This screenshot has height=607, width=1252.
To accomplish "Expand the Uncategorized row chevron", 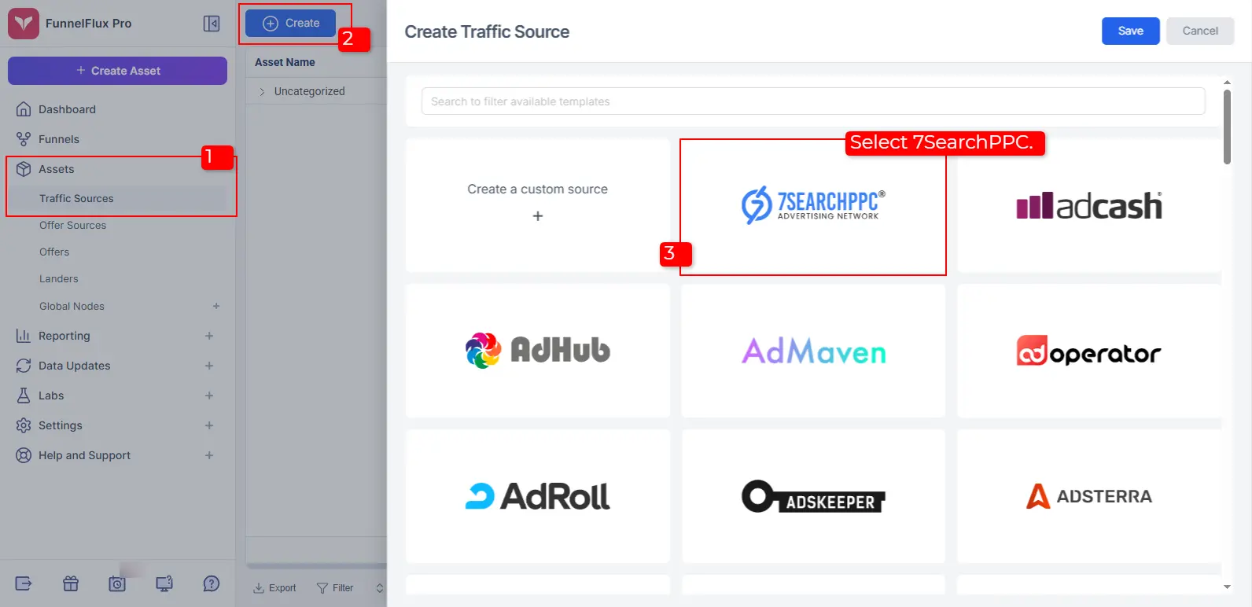I will tap(262, 92).
